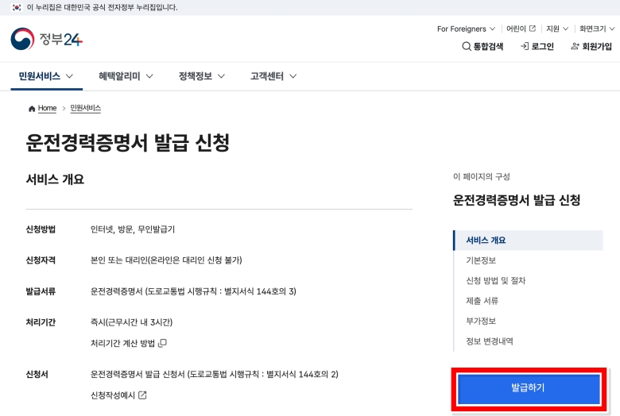
Task: Click the text 인터넷, 방문, 무인발급기
Action: (133, 229)
